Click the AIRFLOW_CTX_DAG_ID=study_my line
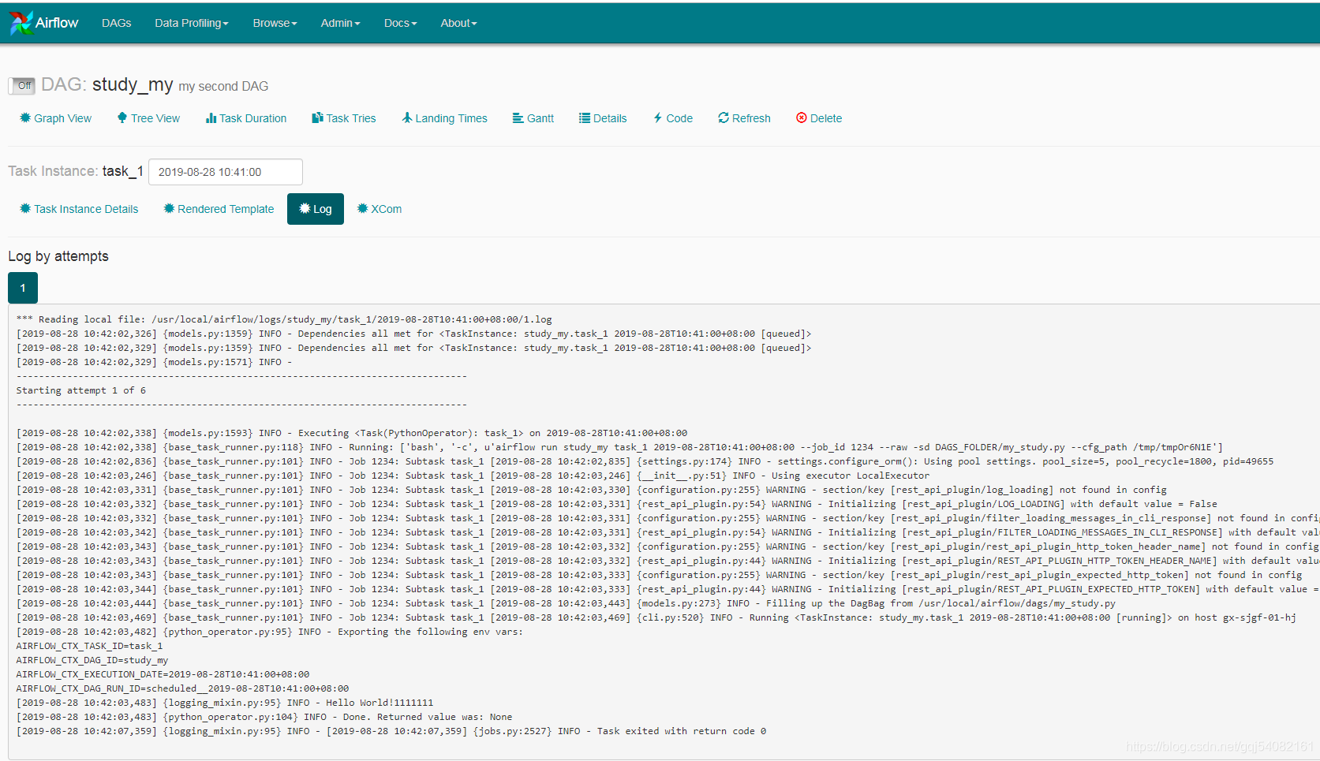The height and width of the screenshot is (761, 1320). coord(92,660)
